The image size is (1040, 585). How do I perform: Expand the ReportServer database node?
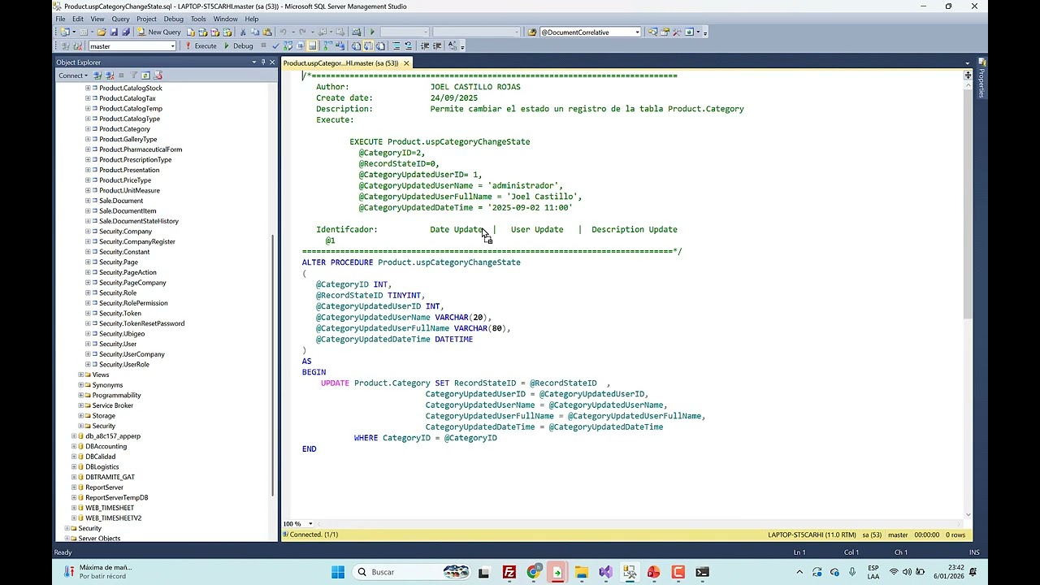74,487
